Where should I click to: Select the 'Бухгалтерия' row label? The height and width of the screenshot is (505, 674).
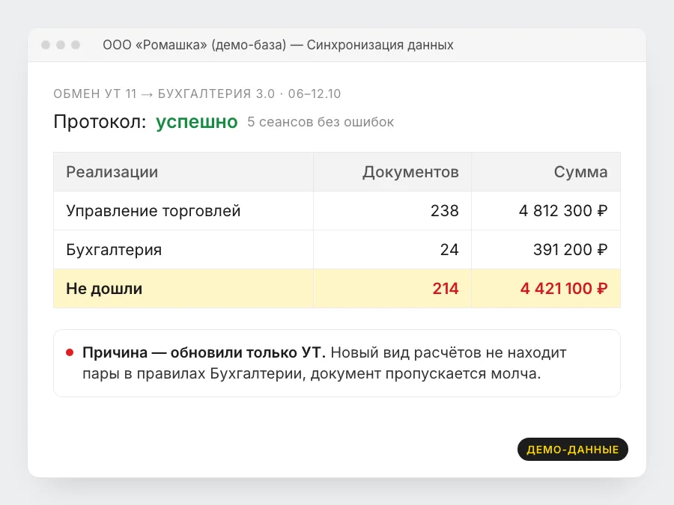coord(114,249)
